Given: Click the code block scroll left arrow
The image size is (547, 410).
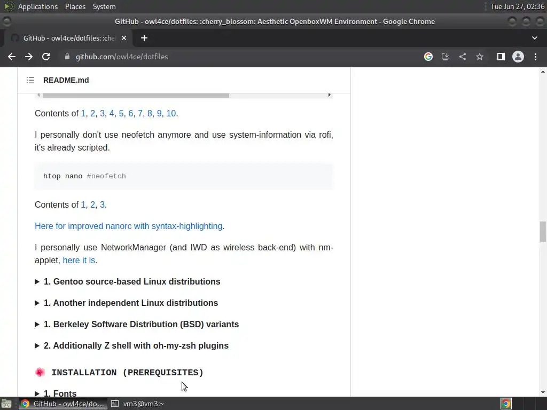Looking at the screenshot, I should tap(38, 95).
